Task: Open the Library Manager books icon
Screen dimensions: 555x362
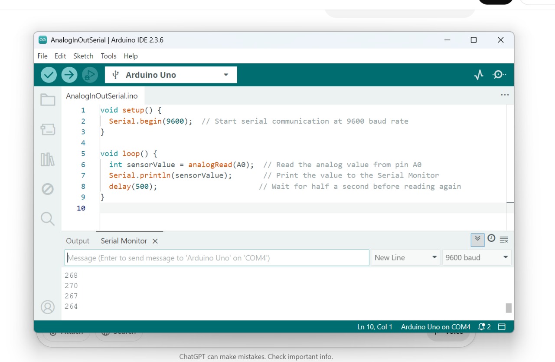Action: [48, 159]
